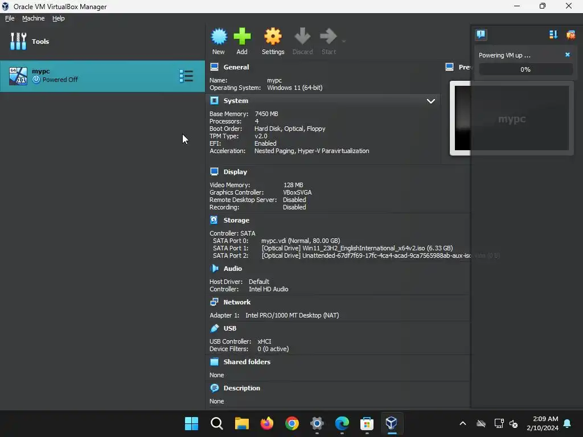The width and height of the screenshot is (583, 437).
Task: Click the Discard toolbar arrow icon
Action: [302, 36]
